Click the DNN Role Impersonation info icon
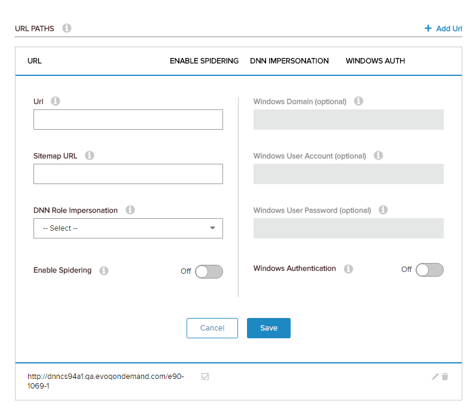This screenshot has height=416, width=476. point(130,210)
